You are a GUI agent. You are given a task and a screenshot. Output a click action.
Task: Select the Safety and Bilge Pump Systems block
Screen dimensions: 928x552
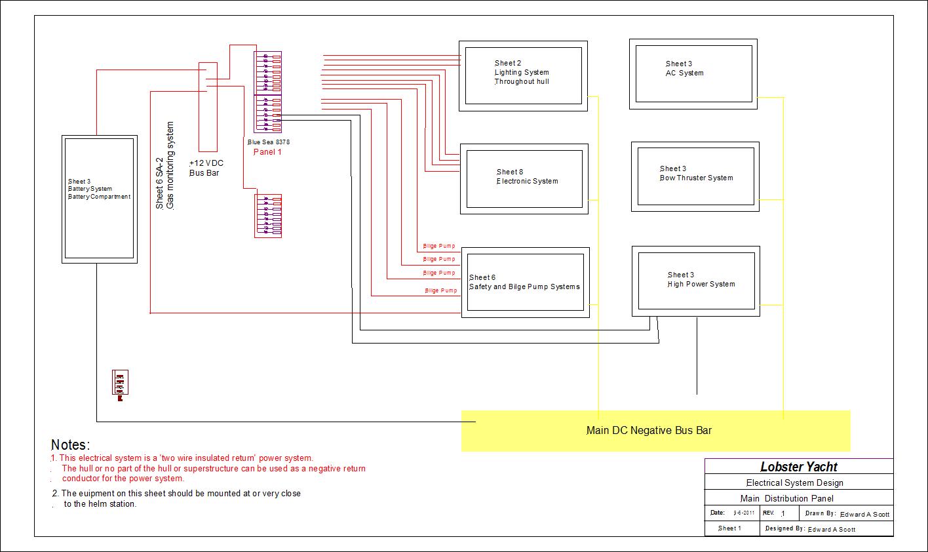pos(525,282)
